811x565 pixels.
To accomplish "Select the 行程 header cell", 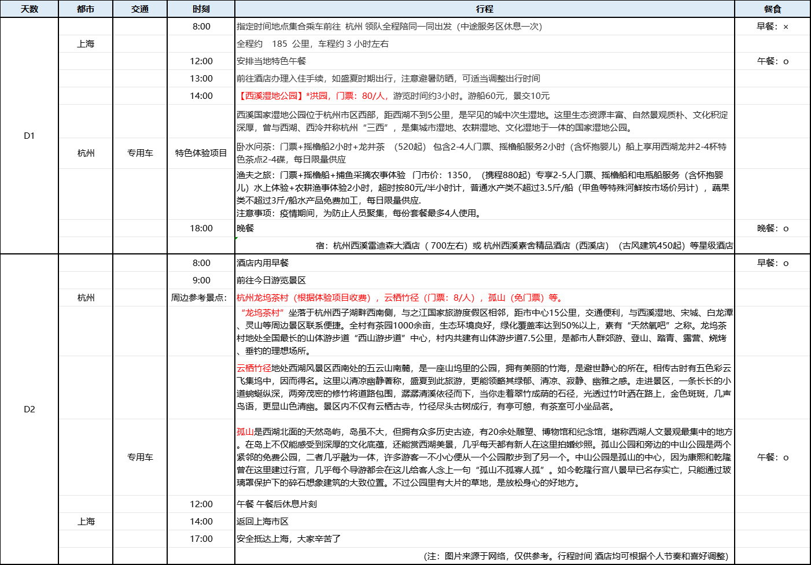I will (x=484, y=9).
